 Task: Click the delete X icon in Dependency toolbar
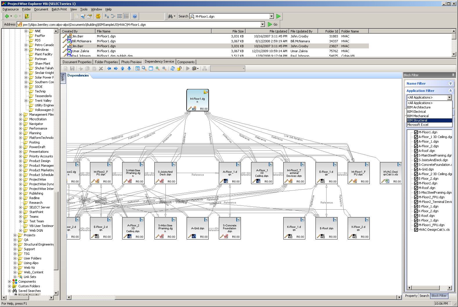(x=101, y=68)
